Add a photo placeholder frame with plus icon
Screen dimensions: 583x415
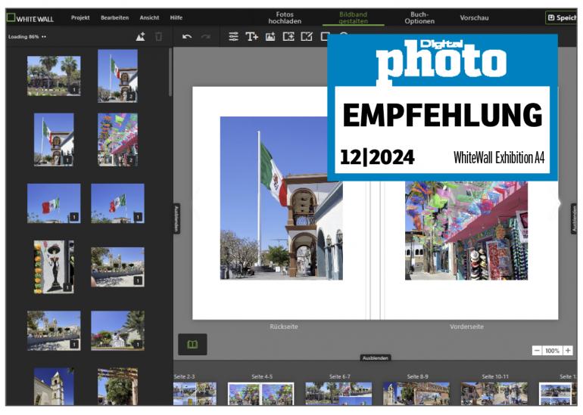[288, 37]
